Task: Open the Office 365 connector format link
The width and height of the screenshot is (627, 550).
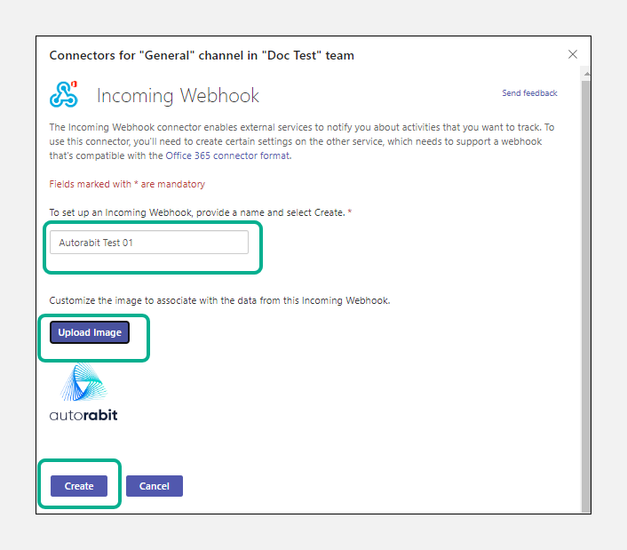Action: [227, 155]
